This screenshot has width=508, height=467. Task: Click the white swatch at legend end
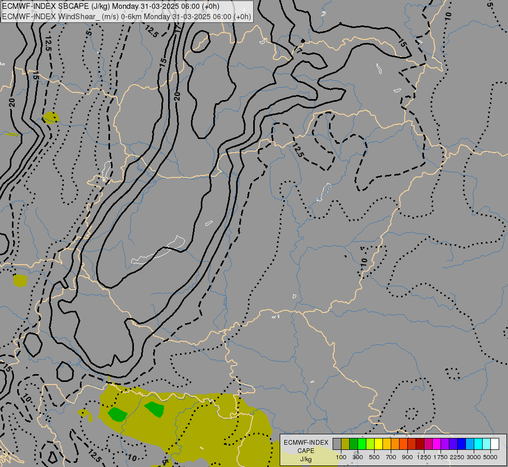coord(495,444)
